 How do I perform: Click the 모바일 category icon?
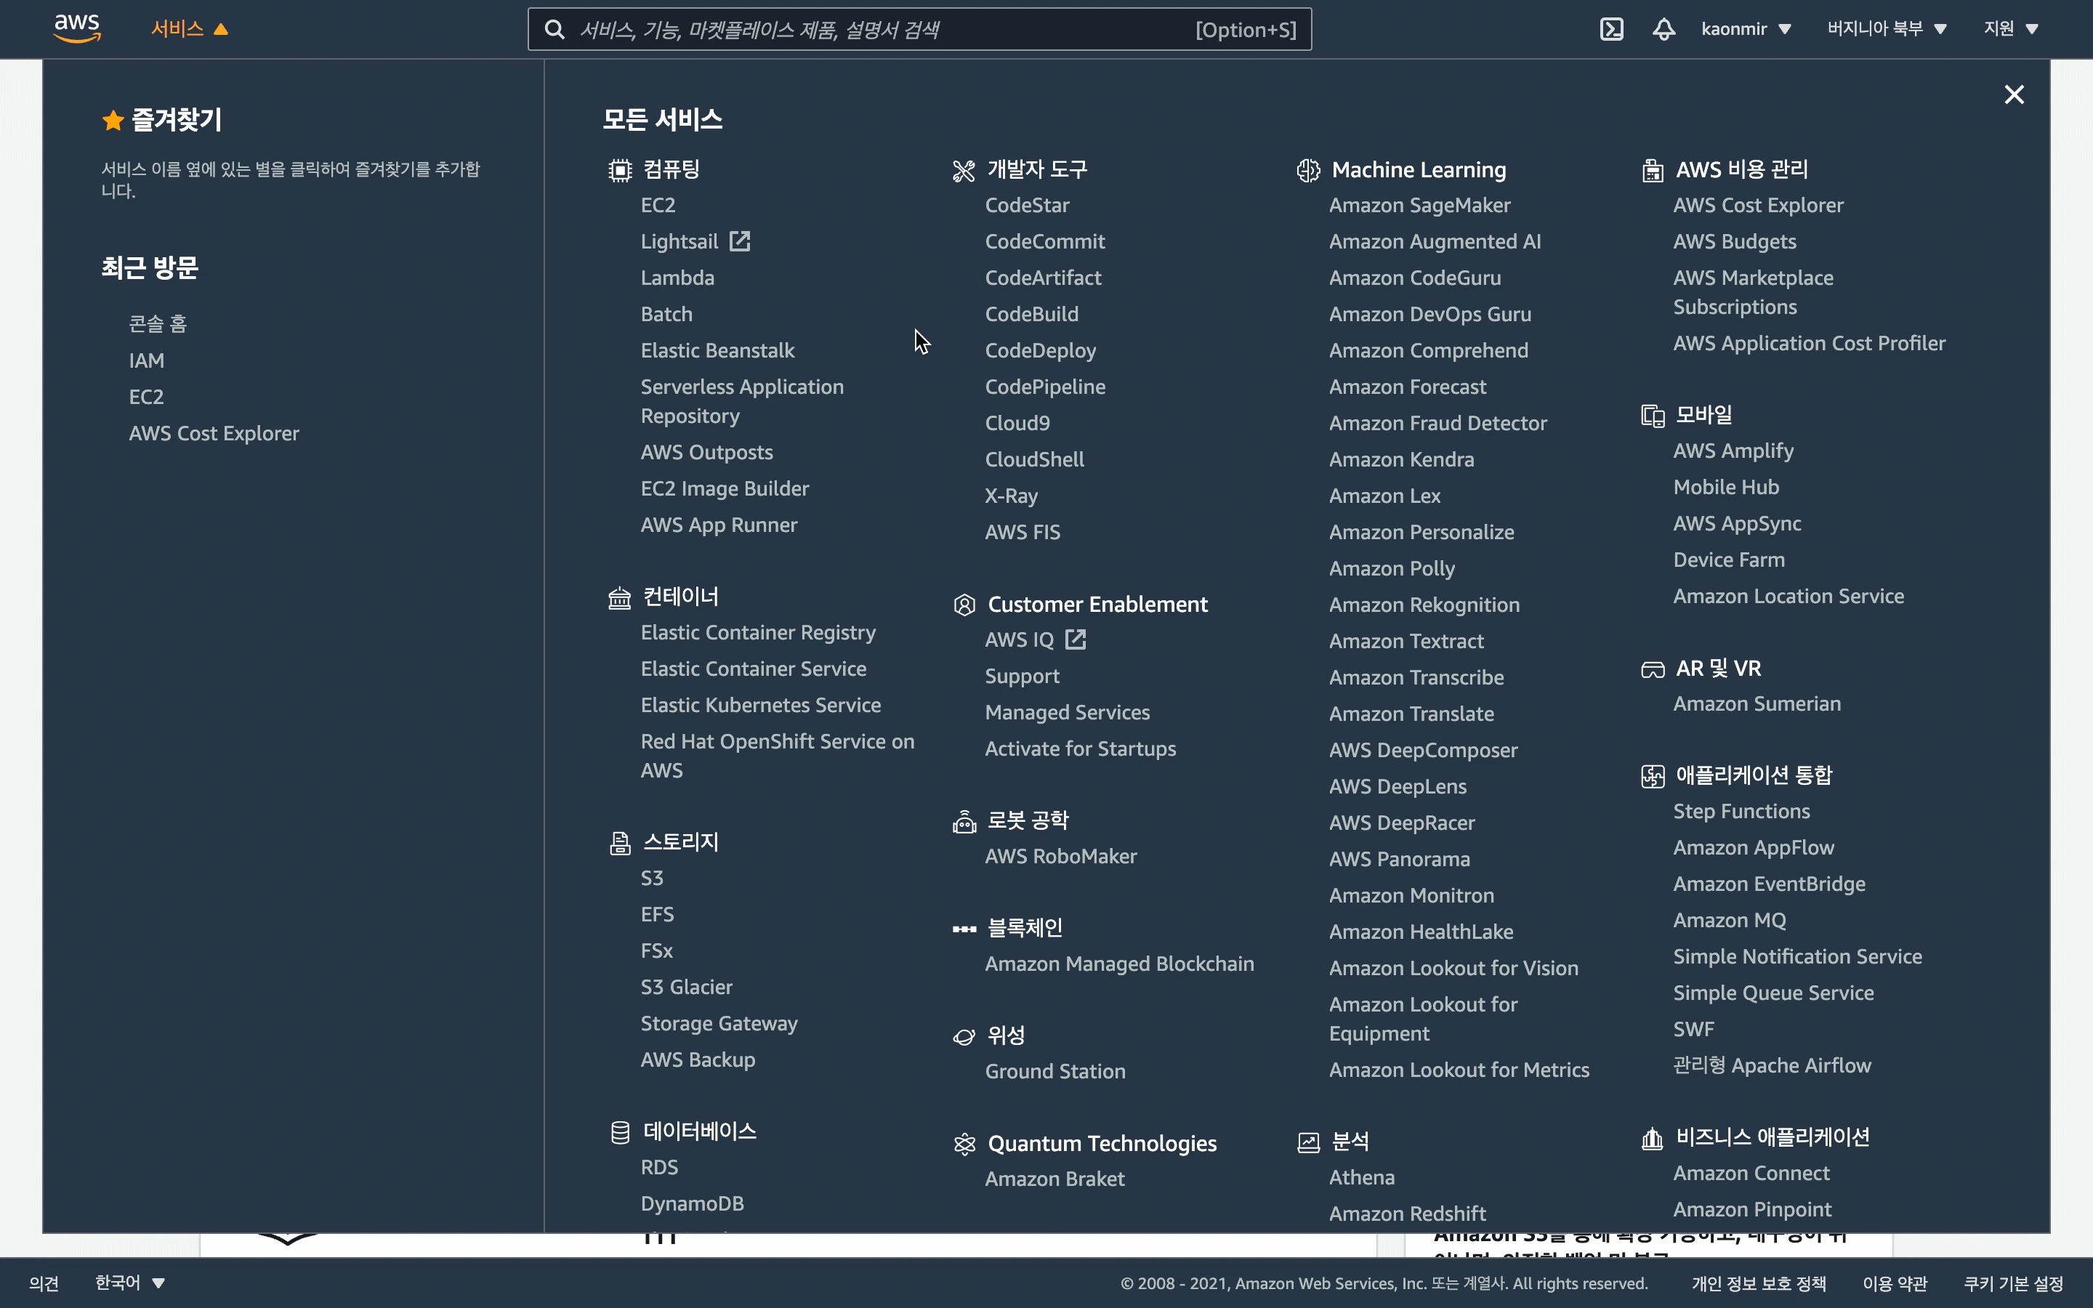tap(1652, 416)
